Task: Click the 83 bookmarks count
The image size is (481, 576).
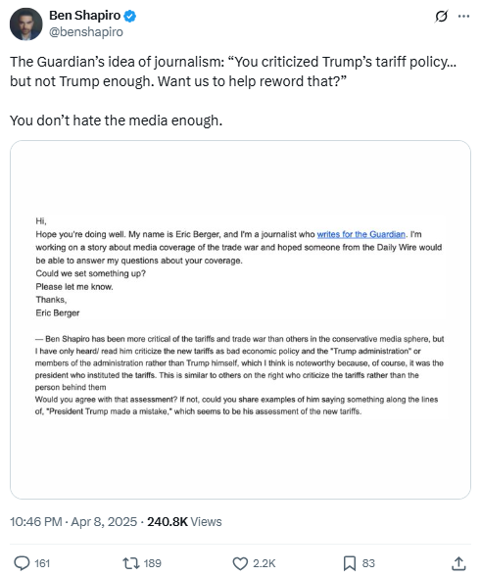Action: (368, 563)
